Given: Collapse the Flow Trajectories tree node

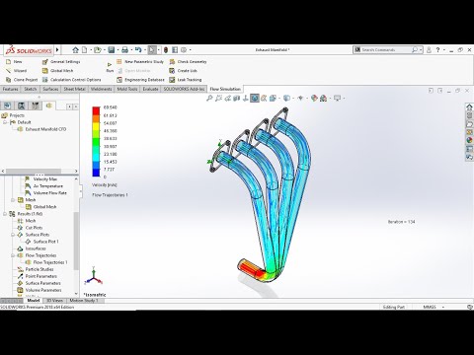Looking at the screenshot, I should point(13,255).
